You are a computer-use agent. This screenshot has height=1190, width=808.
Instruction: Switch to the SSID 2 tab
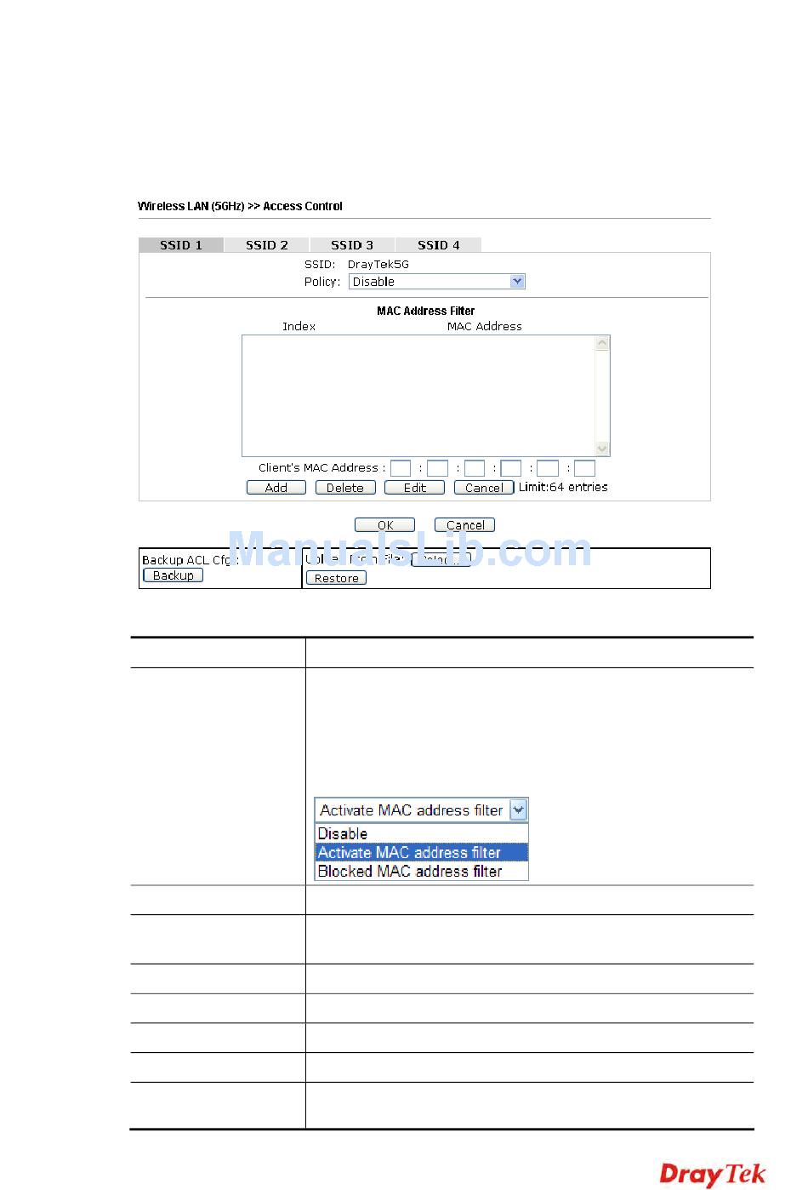[267, 245]
